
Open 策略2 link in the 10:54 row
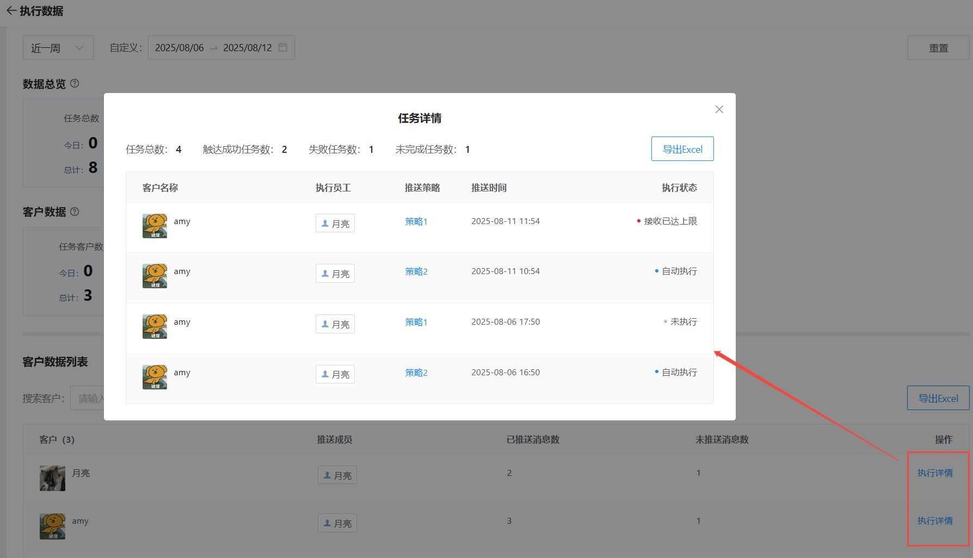[416, 271]
